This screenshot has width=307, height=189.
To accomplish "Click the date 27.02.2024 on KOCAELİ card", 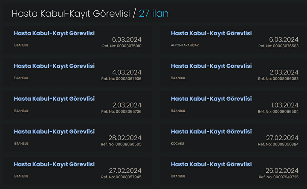I will tap(282, 138).
